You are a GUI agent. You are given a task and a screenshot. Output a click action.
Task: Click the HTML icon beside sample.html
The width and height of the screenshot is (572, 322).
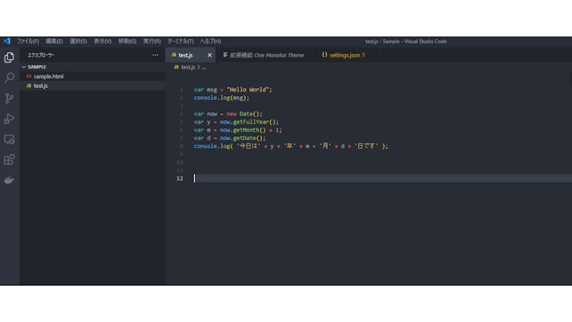pos(29,76)
